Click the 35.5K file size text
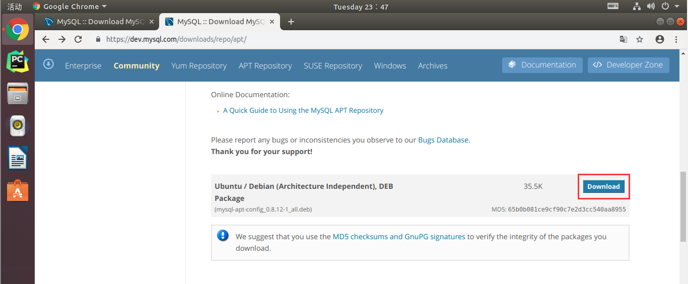The height and width of the screenshot is (284, 688). coord(533,186)
